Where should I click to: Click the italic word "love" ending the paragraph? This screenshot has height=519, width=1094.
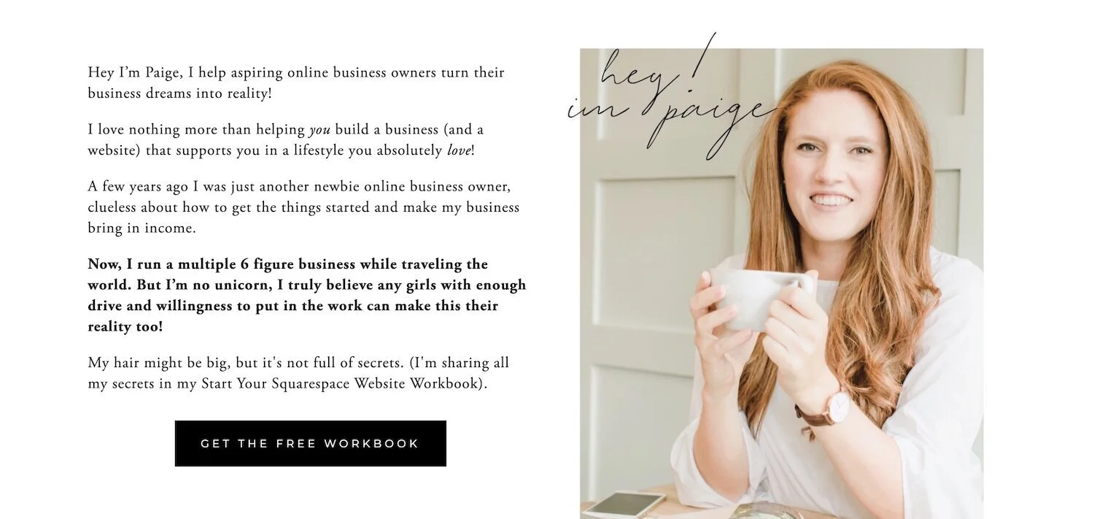click(x=458, y=150)
